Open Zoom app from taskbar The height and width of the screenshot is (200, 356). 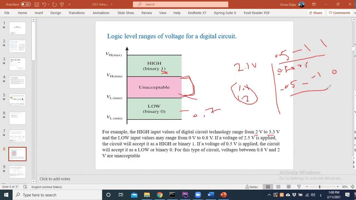(198, 195)
